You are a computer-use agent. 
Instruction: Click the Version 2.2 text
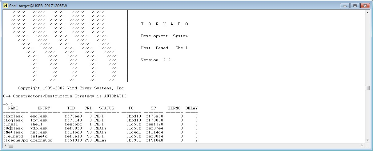coord(156,60)
